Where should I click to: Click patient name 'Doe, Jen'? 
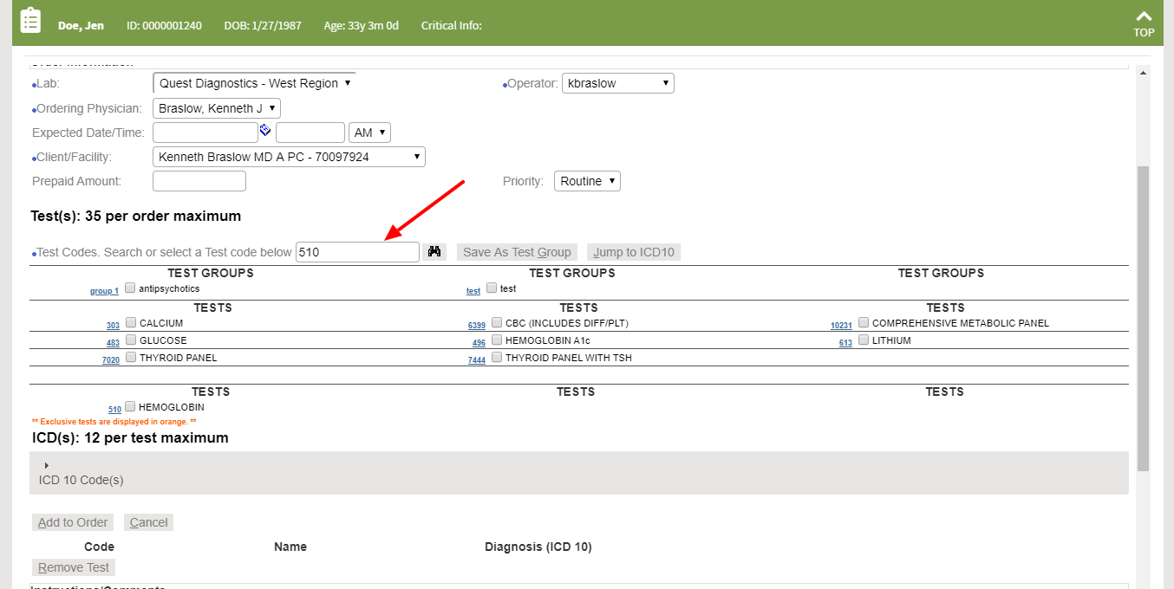(x=81, y=25)
